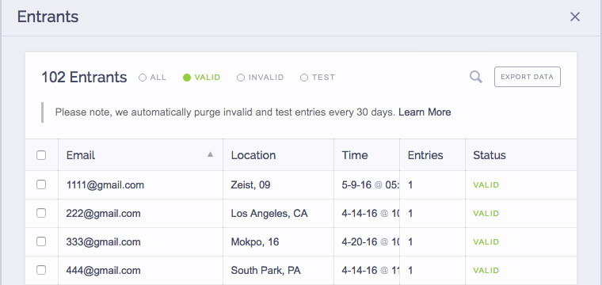Image resolution: width=602 pixels, height=285 pixels.
Task: Sort by the Status column header
Action: pyautogui.click(x=490, y=155)
